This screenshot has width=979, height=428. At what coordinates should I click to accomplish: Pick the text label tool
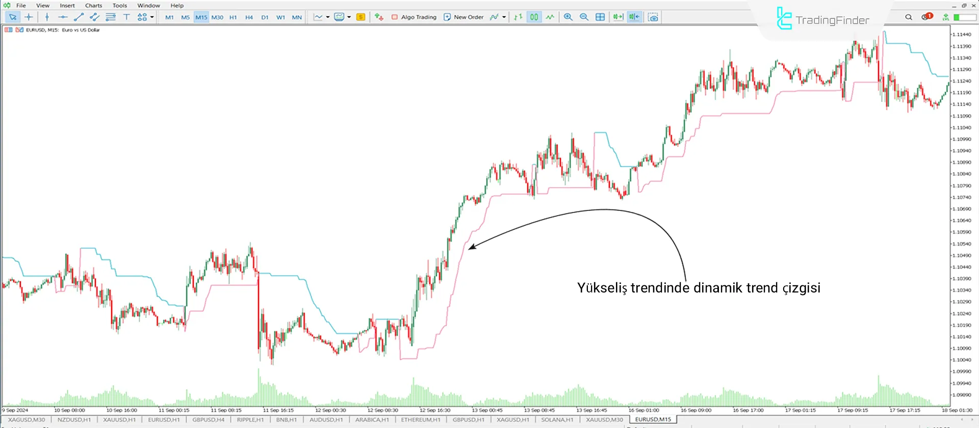point(126,17)
